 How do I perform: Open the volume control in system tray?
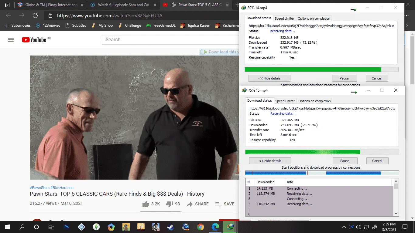click(358, 227)
